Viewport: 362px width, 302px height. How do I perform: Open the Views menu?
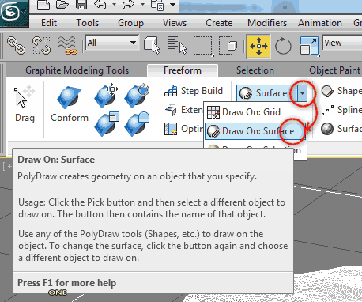click(175, 23)
